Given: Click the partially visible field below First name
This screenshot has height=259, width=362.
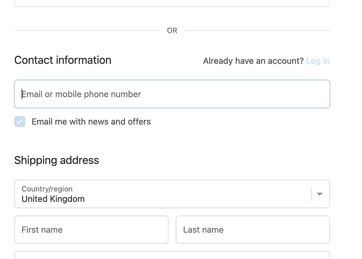Looking at the screenshot, I should pos(172,255).
